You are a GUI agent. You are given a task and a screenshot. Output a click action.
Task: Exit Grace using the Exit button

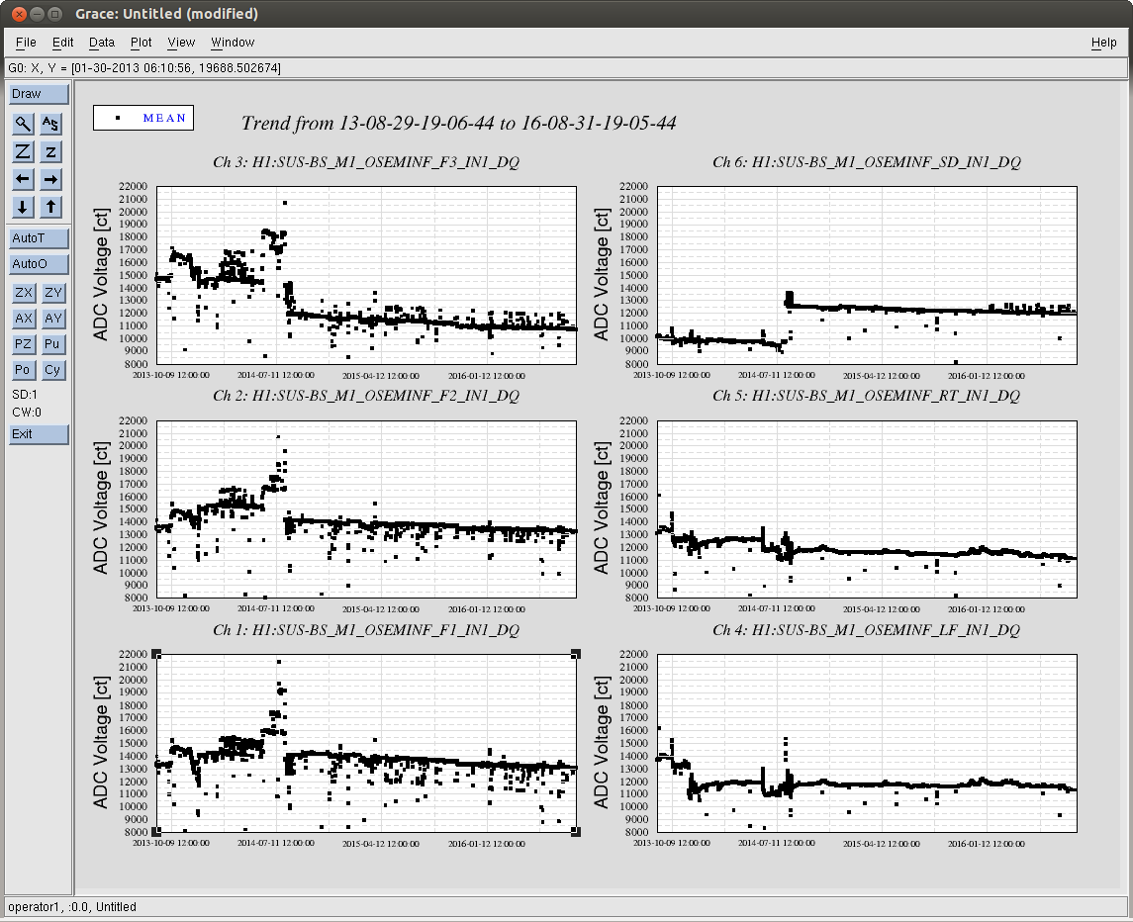click(x=39, y=434)
